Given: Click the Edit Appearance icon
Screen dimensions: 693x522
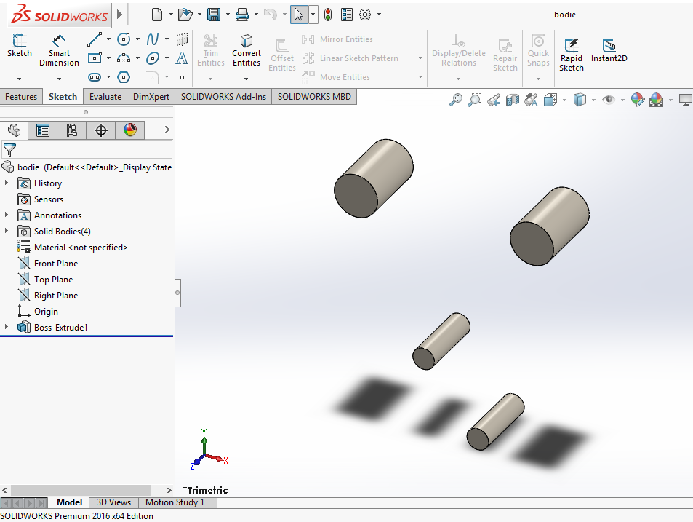Looking at the screenshot, I should (637, 100).
